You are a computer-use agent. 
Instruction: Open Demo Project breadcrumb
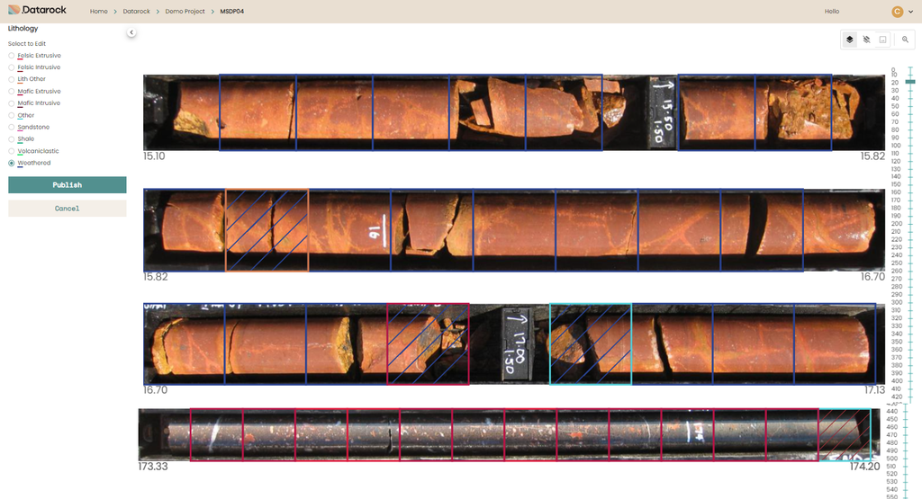pos(185,11)
